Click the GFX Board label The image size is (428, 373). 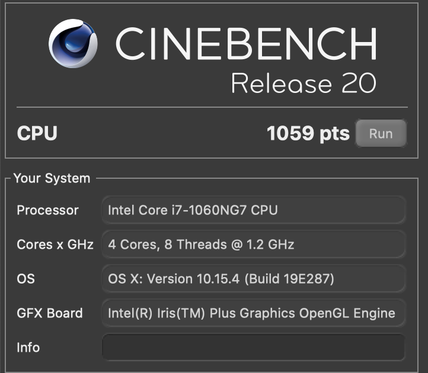coord(50,313)
